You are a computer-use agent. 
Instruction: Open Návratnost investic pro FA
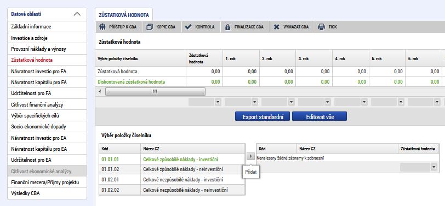coord(47,71)
